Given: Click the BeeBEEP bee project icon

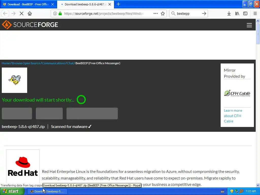Looking at the screenshot, I should pyautogui.click(x=14, y=80).
